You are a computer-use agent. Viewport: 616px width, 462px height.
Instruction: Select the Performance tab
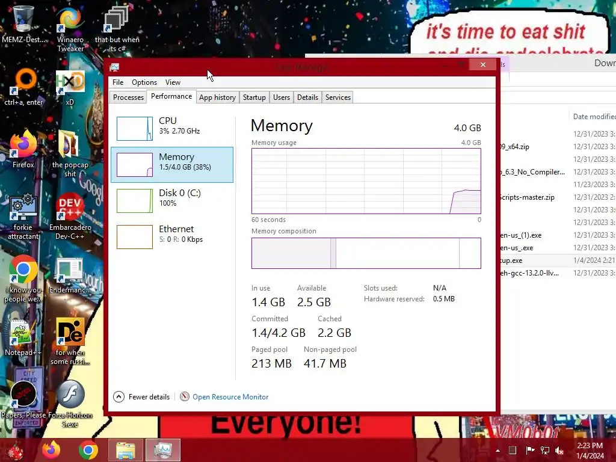click(x=171, y=97)
